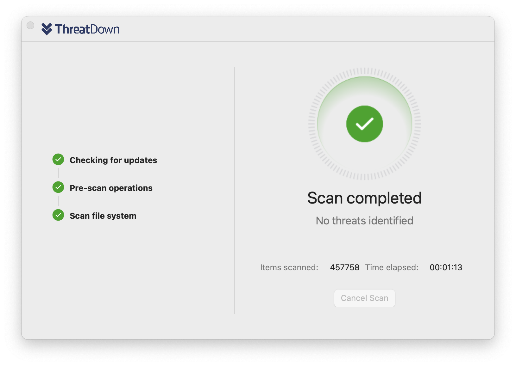Click the Cancel Scan button
This screenshot has width=516, height=366.
pyautogui.click(x=365, y=298)
